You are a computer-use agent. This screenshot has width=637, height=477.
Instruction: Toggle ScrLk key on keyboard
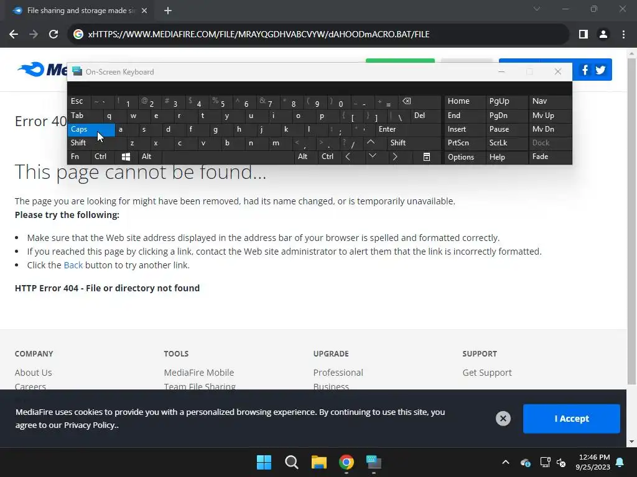click(x=507, y=143)
